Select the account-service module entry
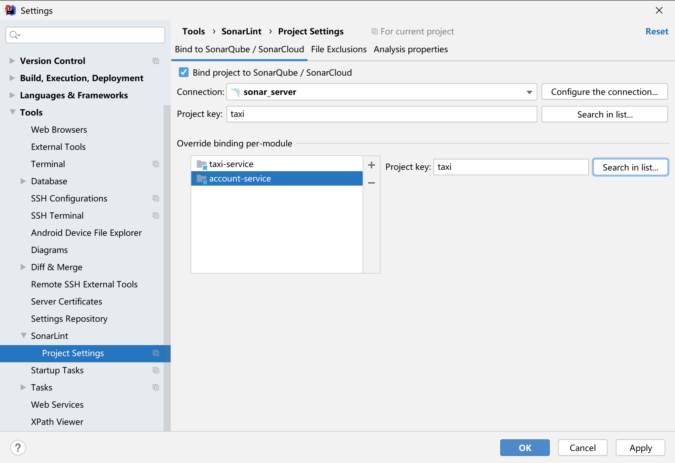The image size is (675, 463). coord(240,179)
